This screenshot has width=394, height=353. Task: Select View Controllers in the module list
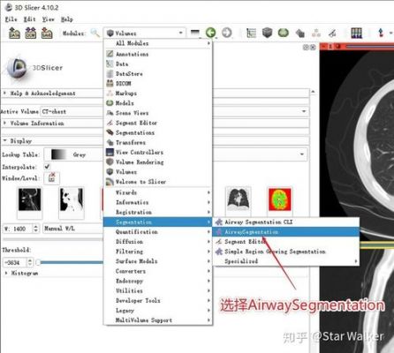coord(158,152)
